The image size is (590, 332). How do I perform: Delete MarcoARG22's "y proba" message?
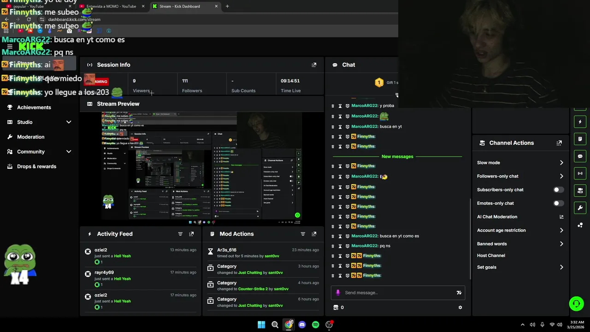click(x=333, y=106)
